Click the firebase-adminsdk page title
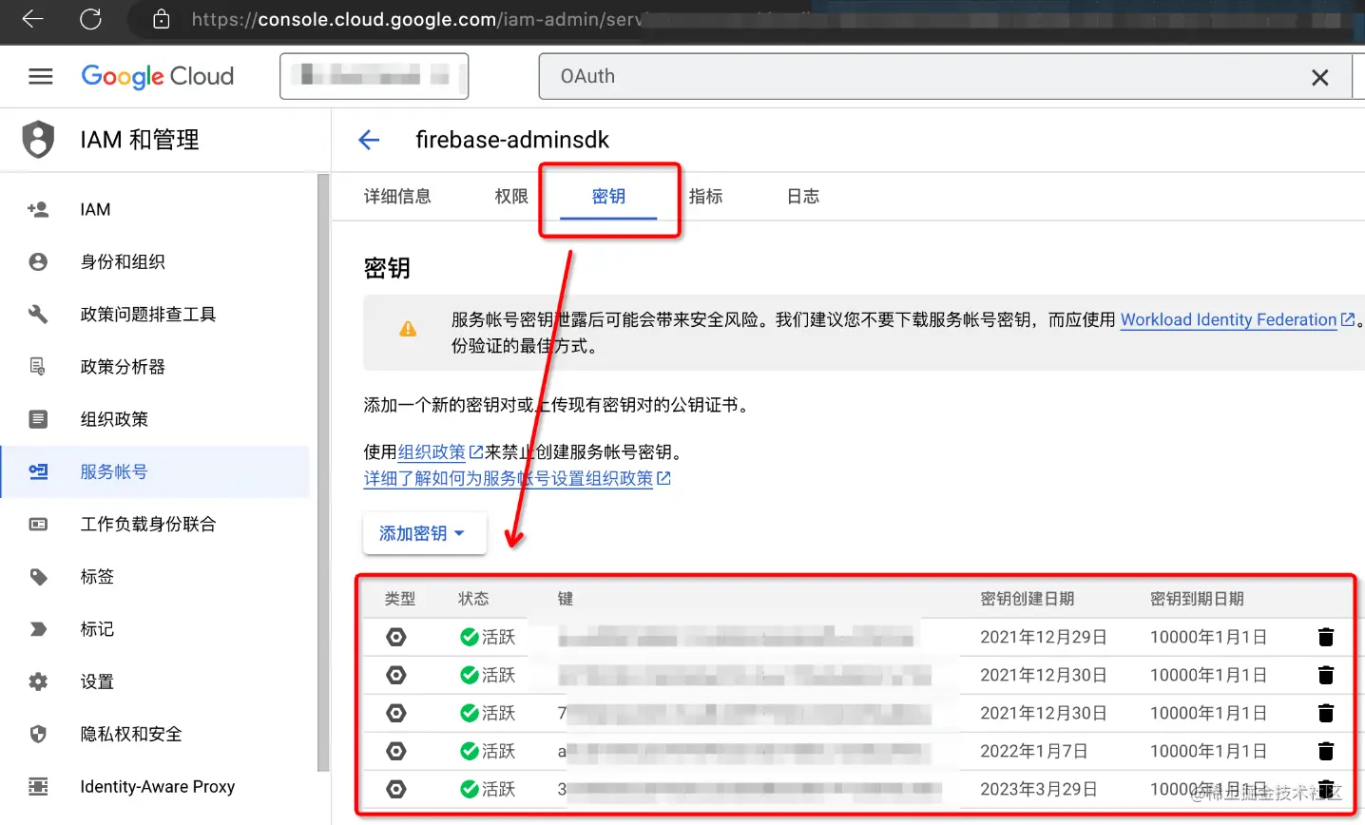 [x=512, y=140]
